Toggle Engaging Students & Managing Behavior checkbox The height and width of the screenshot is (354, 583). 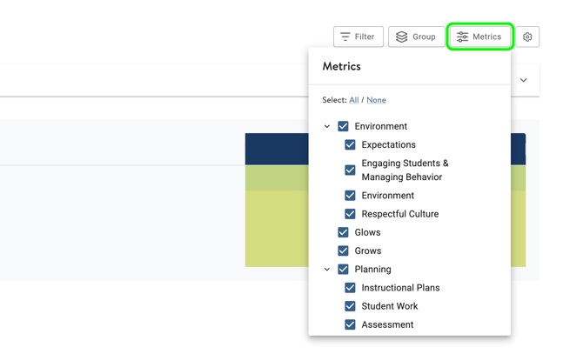[351, 170]
